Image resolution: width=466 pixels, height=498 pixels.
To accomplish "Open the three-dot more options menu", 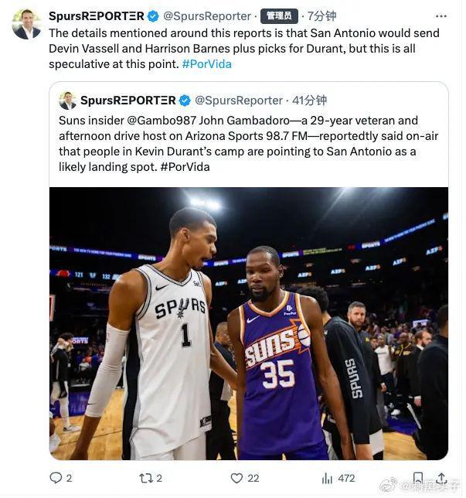I will (443, 15).
